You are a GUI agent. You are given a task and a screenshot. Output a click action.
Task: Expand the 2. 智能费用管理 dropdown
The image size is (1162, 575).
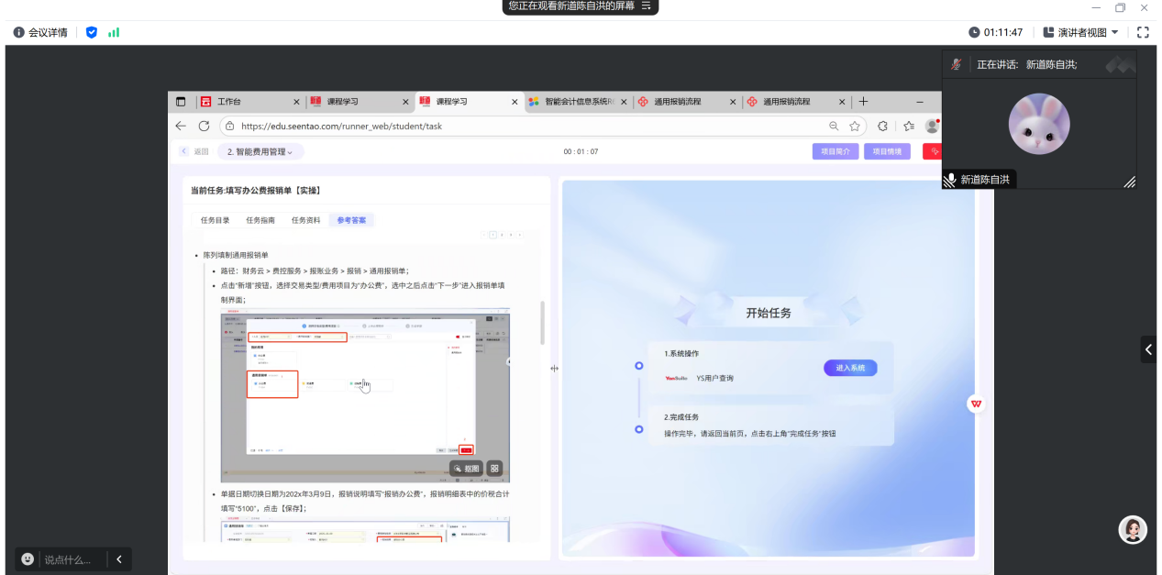(x=261, y=151)
